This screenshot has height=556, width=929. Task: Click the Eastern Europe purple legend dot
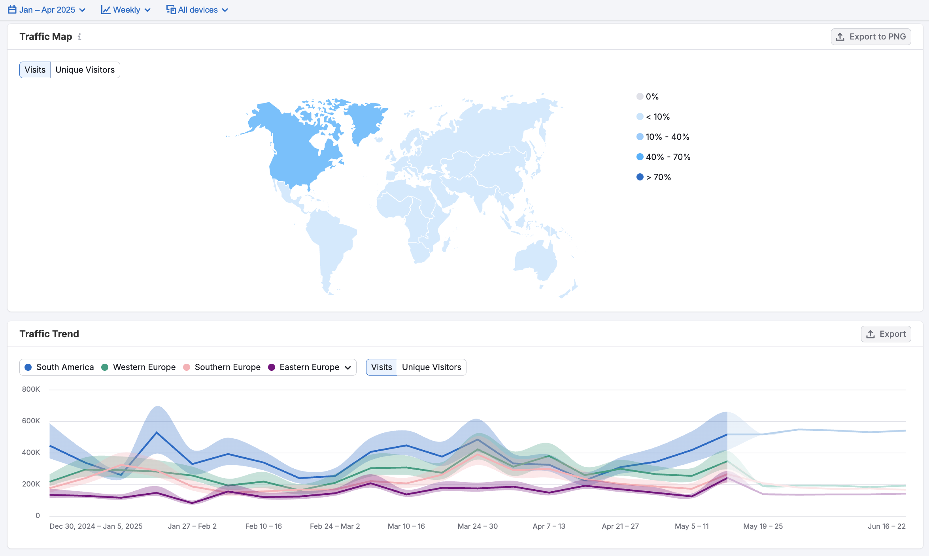[272, 367]
